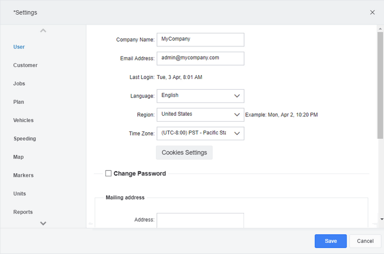Enable the Change Password checkbox
The image size is (384, 254).
click(x=108, y=173)
